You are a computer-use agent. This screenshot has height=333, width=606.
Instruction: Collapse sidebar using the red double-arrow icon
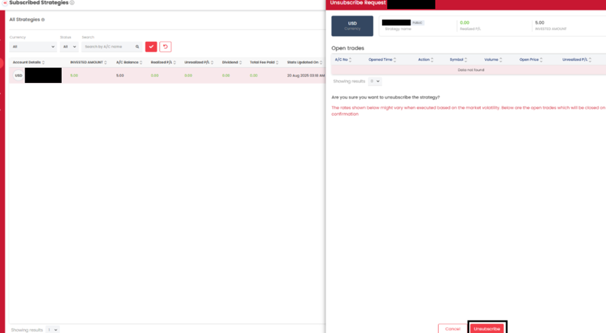5,3
